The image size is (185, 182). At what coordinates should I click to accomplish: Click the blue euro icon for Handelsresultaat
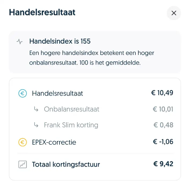tap(23, 93)
